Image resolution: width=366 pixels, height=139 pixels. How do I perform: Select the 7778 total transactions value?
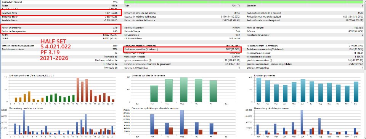(x=115, y=50)
